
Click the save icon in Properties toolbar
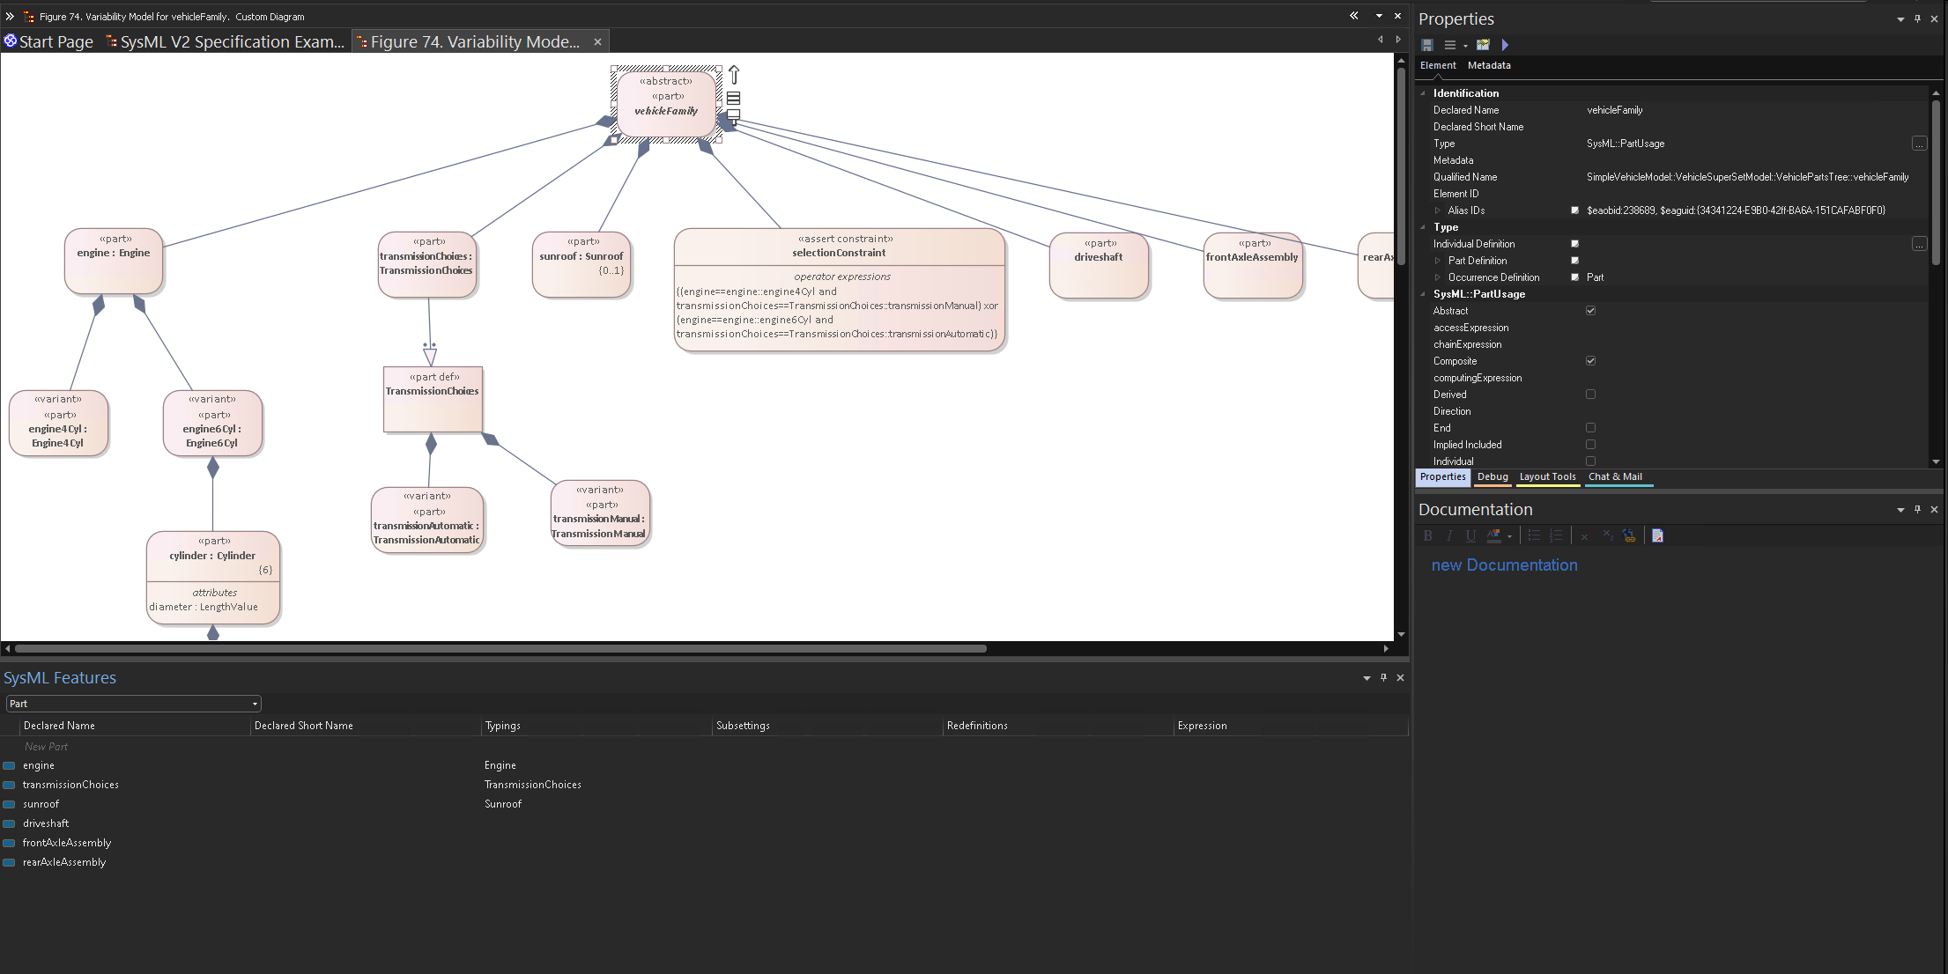click(x=1426, y=45)
